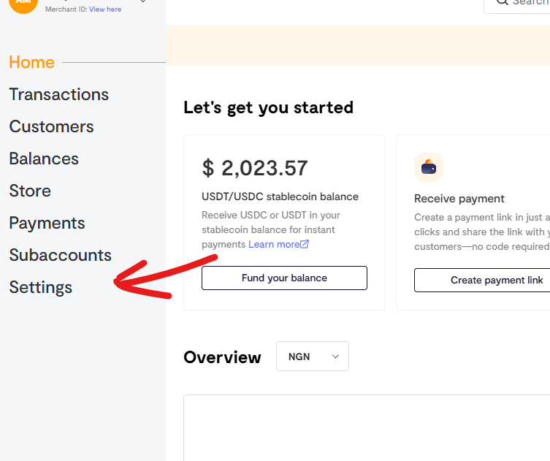
Task: Open the Store section
Action: [30, 191]
